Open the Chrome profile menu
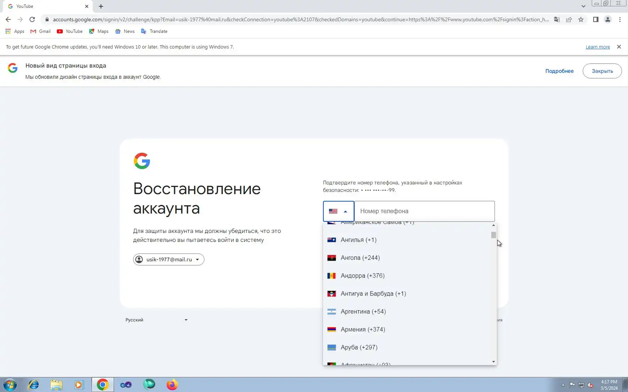The image size is (628, 392). point(608,19)
